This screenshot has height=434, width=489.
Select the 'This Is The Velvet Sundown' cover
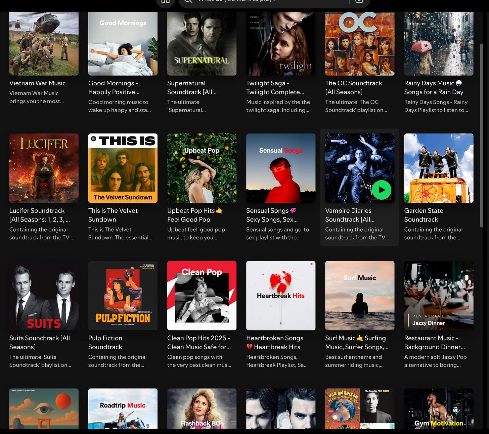pyautogui.click(x=123, y=168)
